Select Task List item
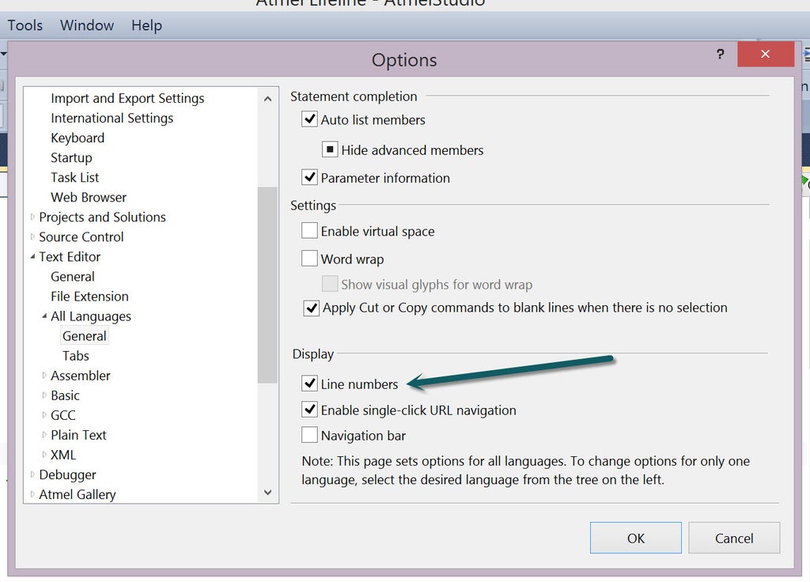The image size is (810, 582). 75,177
